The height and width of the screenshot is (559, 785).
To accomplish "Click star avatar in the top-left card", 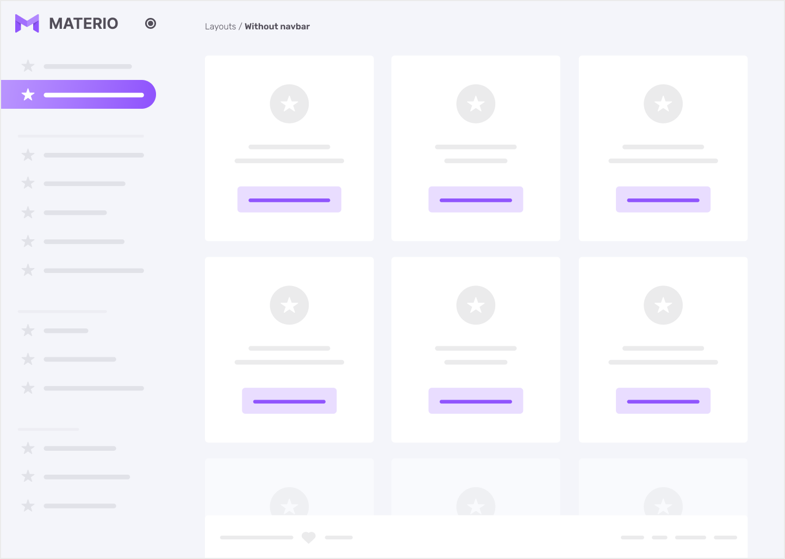I will coord(289,104).
